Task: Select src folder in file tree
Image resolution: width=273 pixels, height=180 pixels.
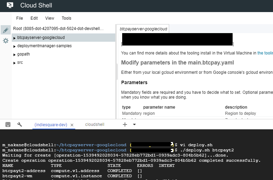Action: pyautogui.click(x=20, y=62)
